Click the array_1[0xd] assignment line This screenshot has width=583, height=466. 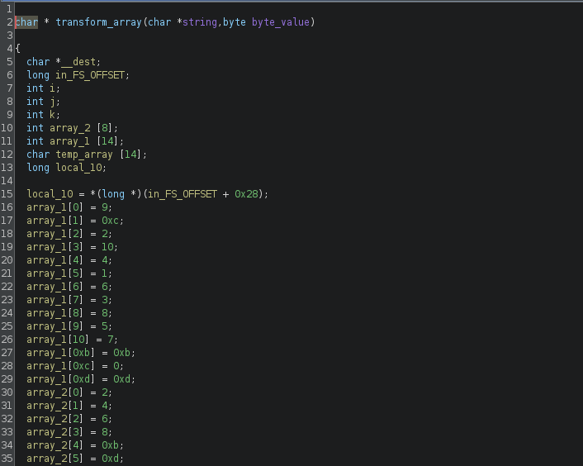[x=81, y=379]
